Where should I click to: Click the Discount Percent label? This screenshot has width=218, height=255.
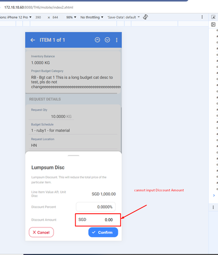point(43,207)
